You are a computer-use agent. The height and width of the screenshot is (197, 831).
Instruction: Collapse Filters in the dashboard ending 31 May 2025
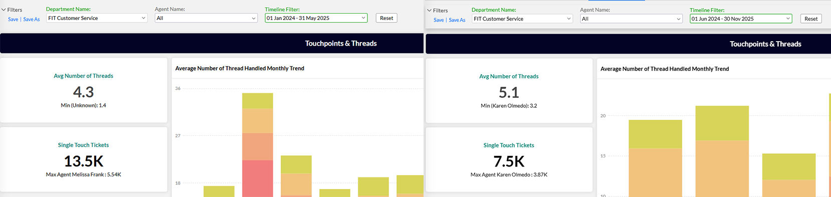(12, 10)
